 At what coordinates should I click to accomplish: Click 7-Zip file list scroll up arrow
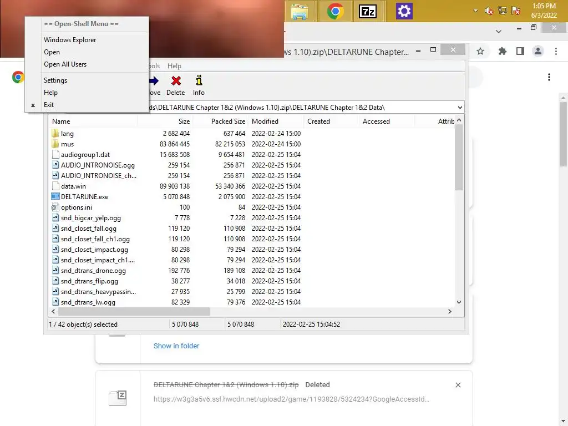coord(459,120)
